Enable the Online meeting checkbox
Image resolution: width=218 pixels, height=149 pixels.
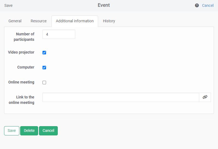point(44,83)
